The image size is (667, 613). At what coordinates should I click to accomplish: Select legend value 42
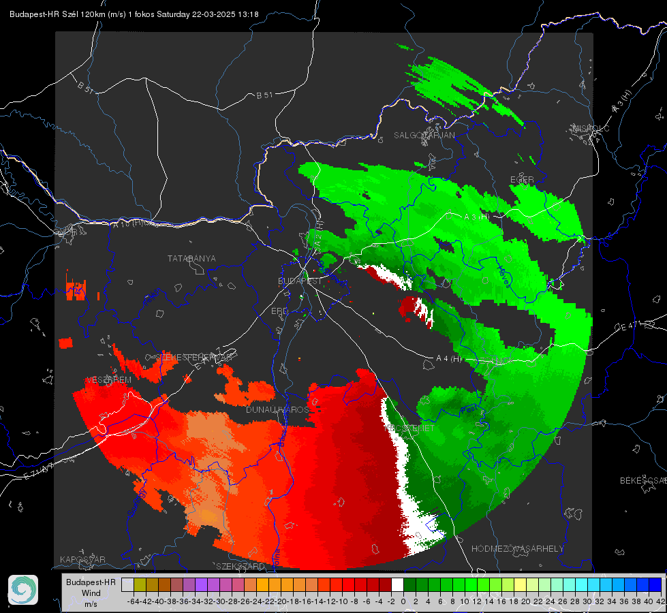tap(661, 602)
